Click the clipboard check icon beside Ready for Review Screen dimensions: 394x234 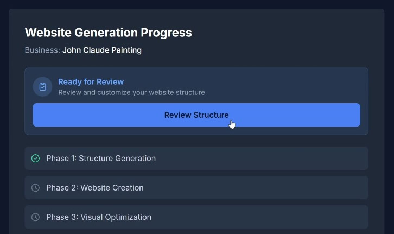[42, 87]
